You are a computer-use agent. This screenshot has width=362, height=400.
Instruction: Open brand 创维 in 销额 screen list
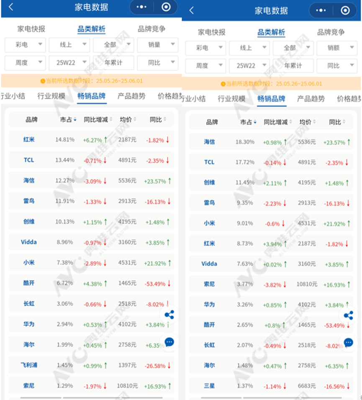tap(209, 183)
